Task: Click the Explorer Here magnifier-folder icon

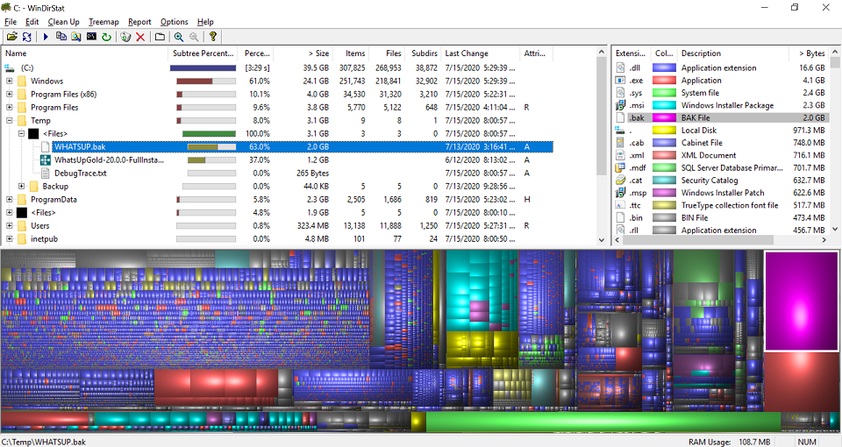Action: click(x=76, y=37)
